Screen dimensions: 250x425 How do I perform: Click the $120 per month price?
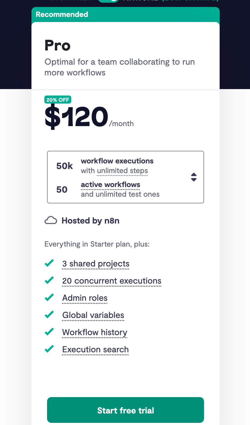point(89,117)
